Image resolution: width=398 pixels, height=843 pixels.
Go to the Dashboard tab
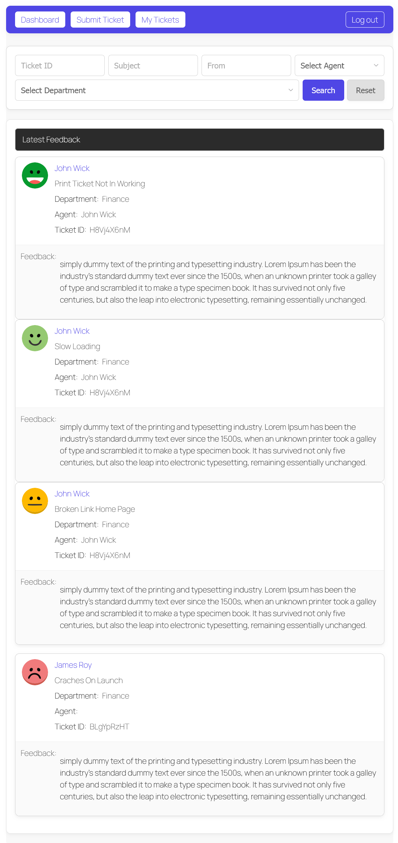(40, 20)
